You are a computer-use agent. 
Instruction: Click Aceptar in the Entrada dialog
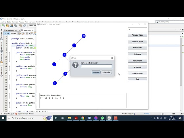[x=96, y=72]
